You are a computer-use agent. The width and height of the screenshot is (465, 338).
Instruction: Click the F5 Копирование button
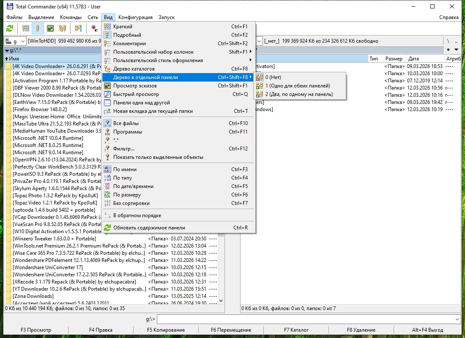tap(166, 330)
